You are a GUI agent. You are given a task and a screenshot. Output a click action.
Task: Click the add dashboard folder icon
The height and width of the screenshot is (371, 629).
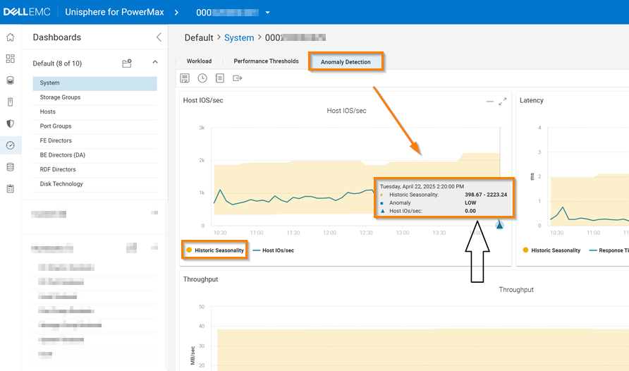127,63
